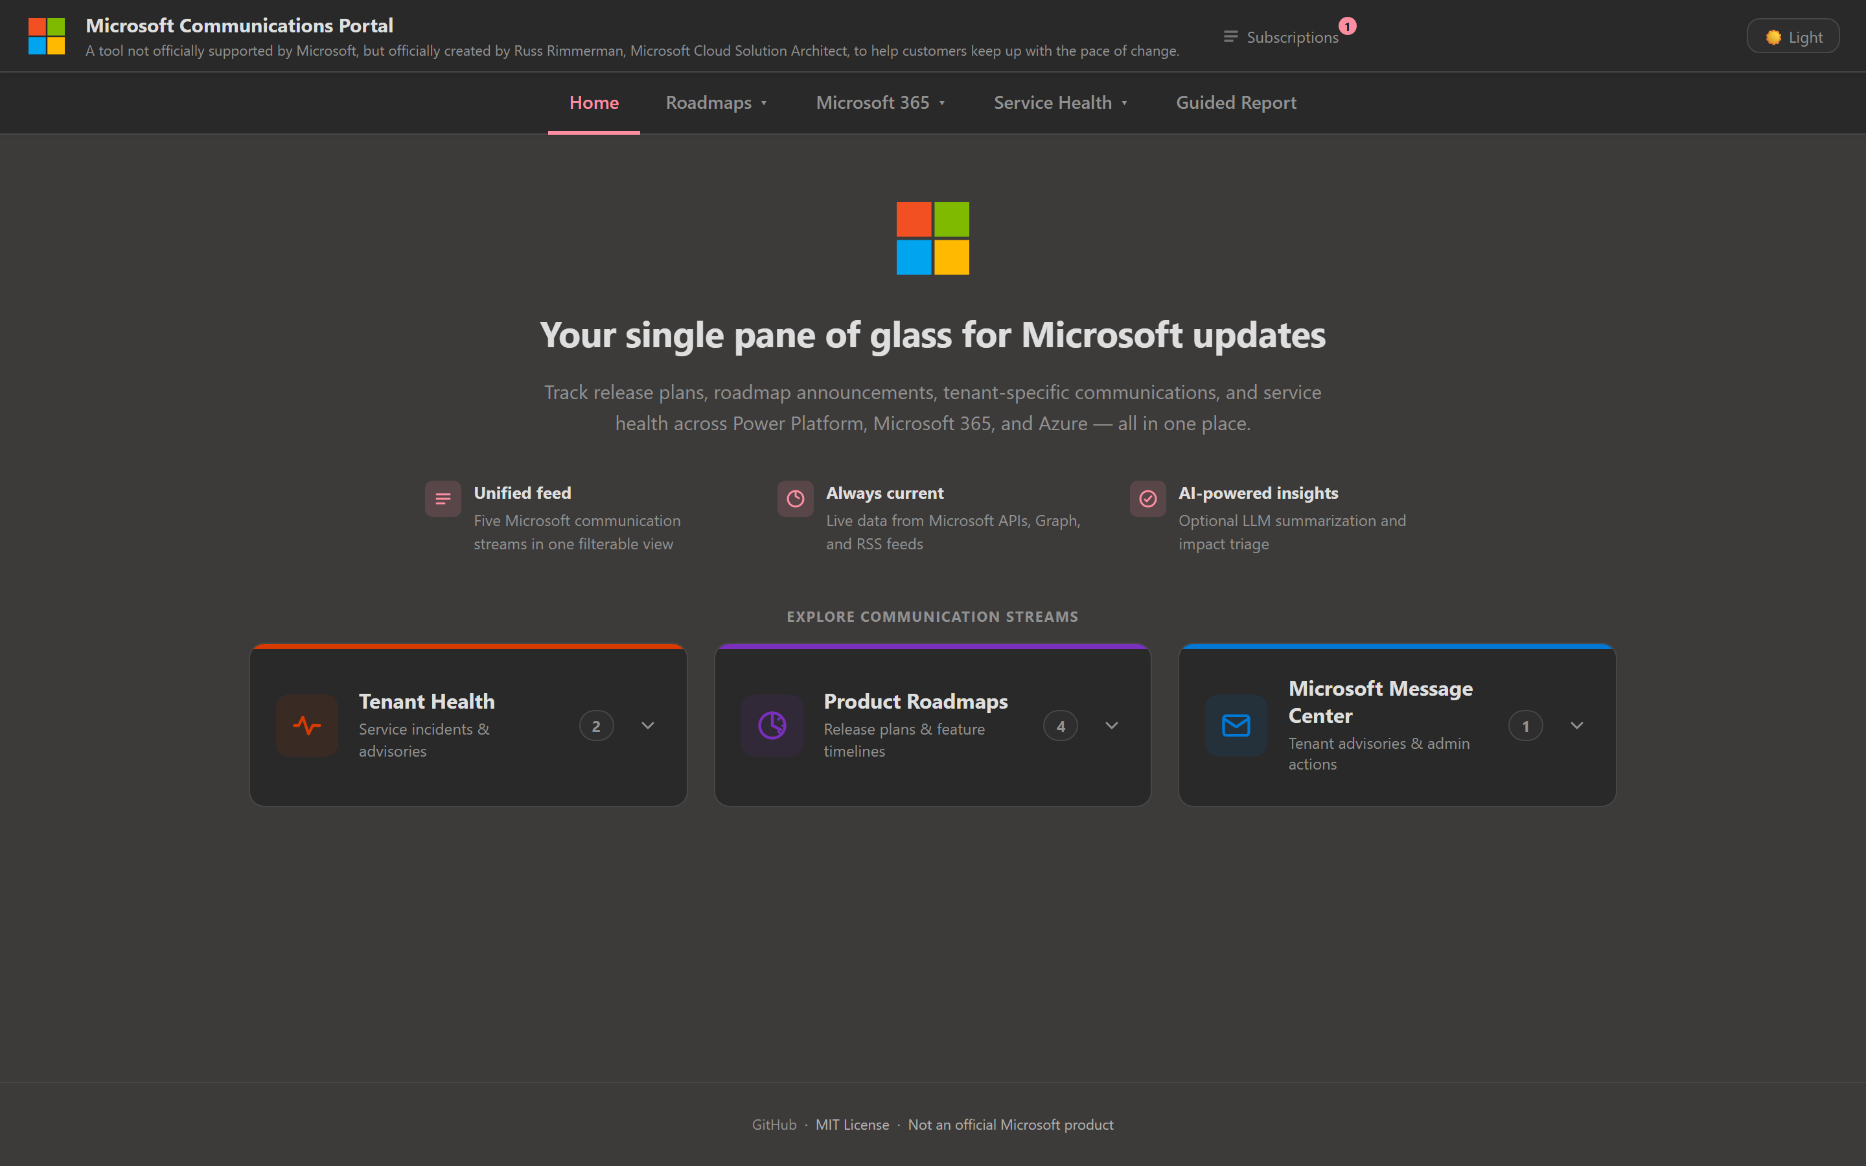1866x1166 pixels.
Task: Switch to Light theme
Action: coord(1793,36)
